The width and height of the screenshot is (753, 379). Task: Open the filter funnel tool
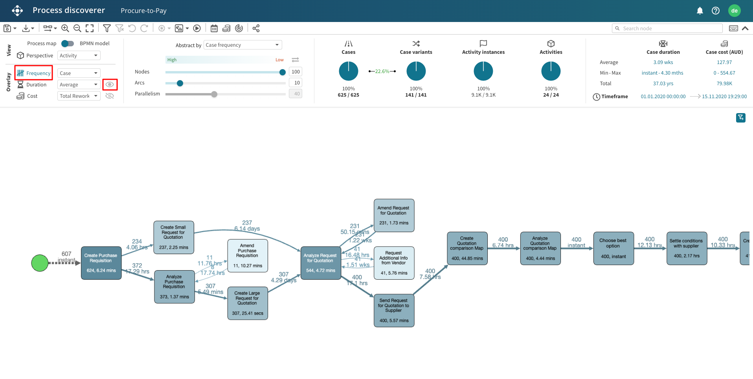tap(107, 28)
